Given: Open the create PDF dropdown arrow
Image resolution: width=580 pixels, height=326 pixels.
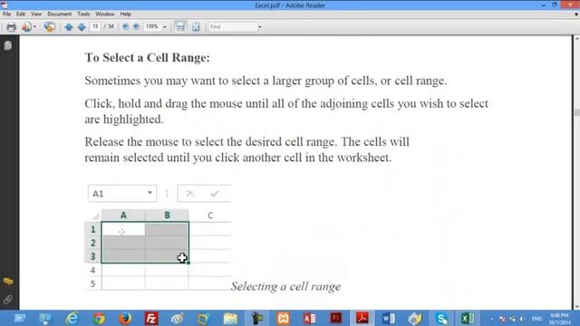Looking at the screenshot, I should point(34,26).
